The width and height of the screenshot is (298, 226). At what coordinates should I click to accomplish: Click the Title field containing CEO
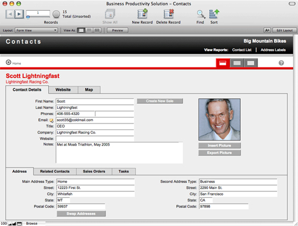(95, 126)
